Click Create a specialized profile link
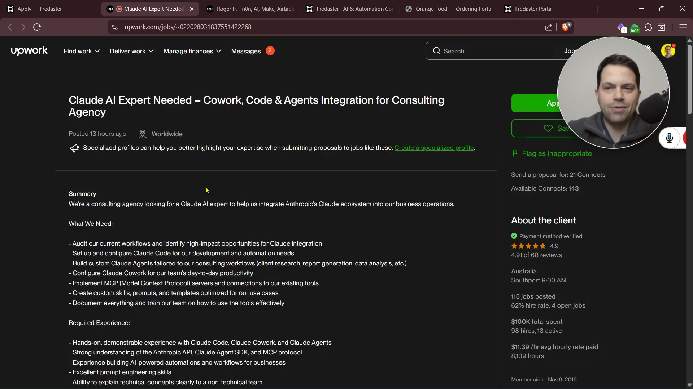Image resolution: width=693 pixels, height=389 pixels. pos(434,148)
